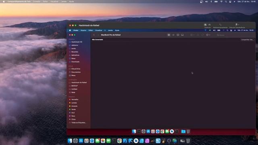This screenshot has height=145, width=258.
Task: Click Finder icon in remote Dock
Action: (x=134, y=131)
